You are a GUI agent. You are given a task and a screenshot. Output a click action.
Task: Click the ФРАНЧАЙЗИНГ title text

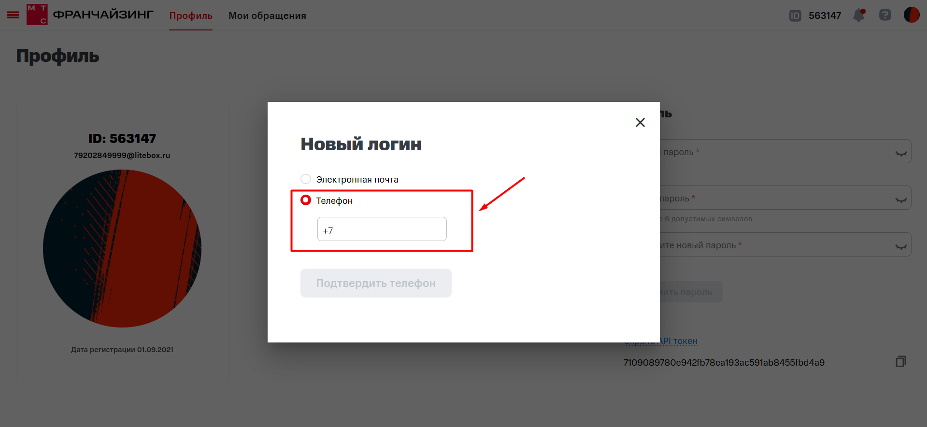103,15
